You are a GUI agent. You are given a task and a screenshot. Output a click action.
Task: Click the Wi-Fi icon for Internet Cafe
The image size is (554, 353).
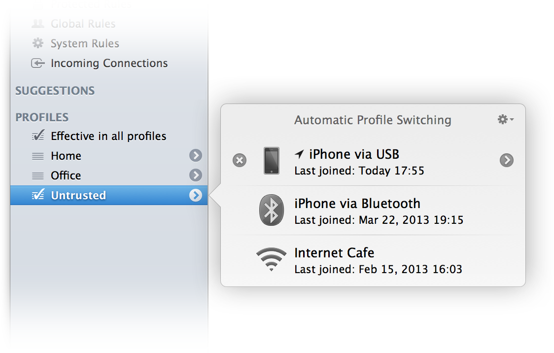coord(271,259)
